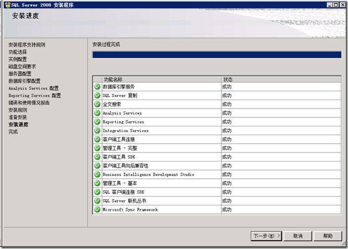
Task: Maximize the SQL Server 2008 setup window
Action: point(336,5)
